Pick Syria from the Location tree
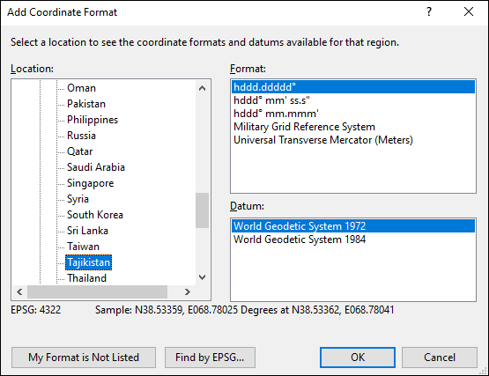This screenshot has height=376, width=489. [78, 199]
